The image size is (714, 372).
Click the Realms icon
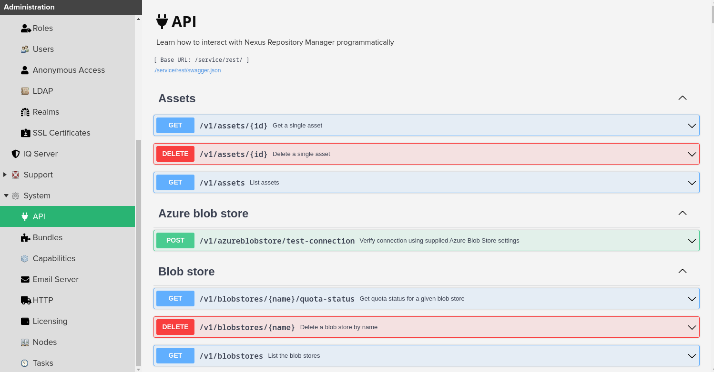pos(25,112)
